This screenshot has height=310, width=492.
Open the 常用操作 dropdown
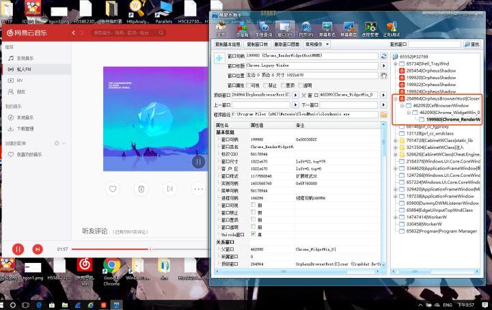click(317, 44)
